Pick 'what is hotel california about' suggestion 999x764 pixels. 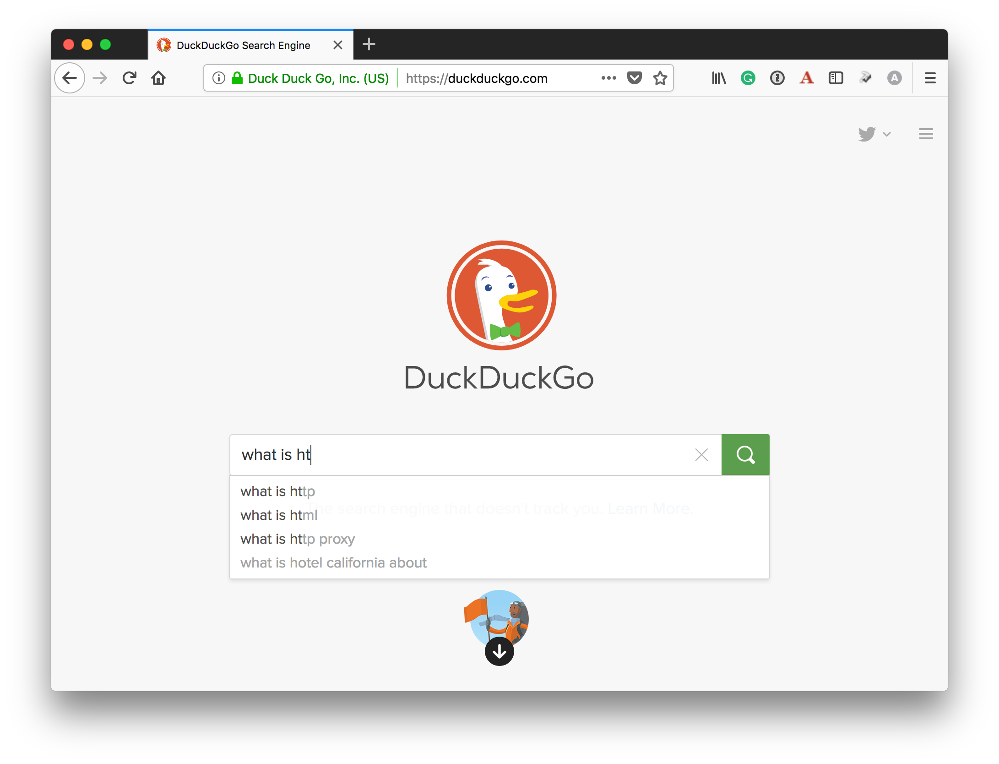coord(499,563)
